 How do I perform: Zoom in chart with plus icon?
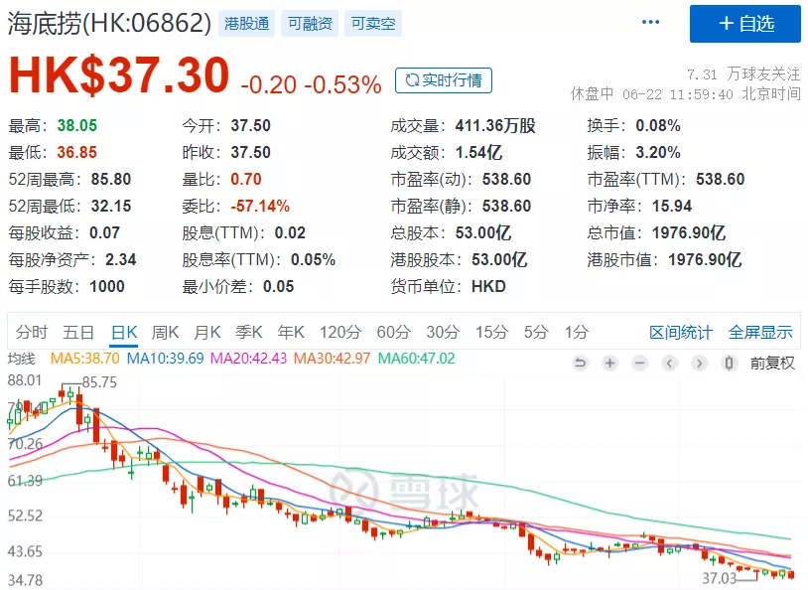coord(610,364)
